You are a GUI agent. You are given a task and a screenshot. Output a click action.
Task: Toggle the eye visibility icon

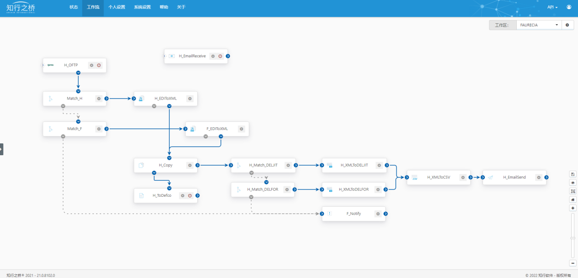tap(573, 183)
